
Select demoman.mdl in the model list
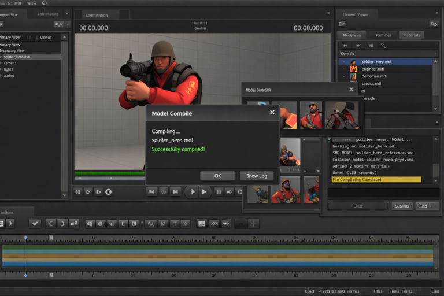385,76
